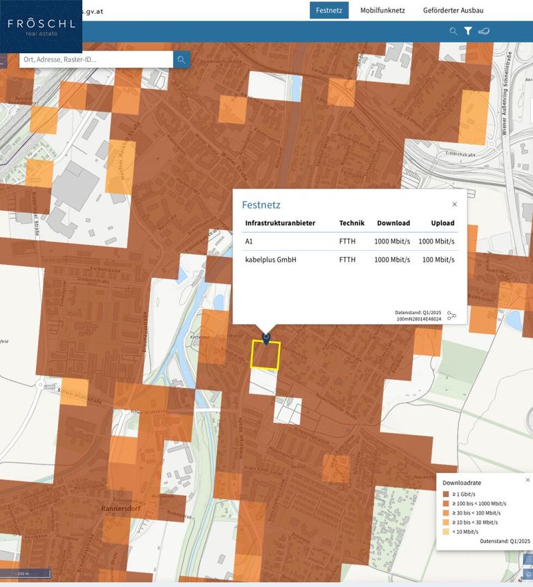Click the share icon in Festnetz popup

coord(451,316)
